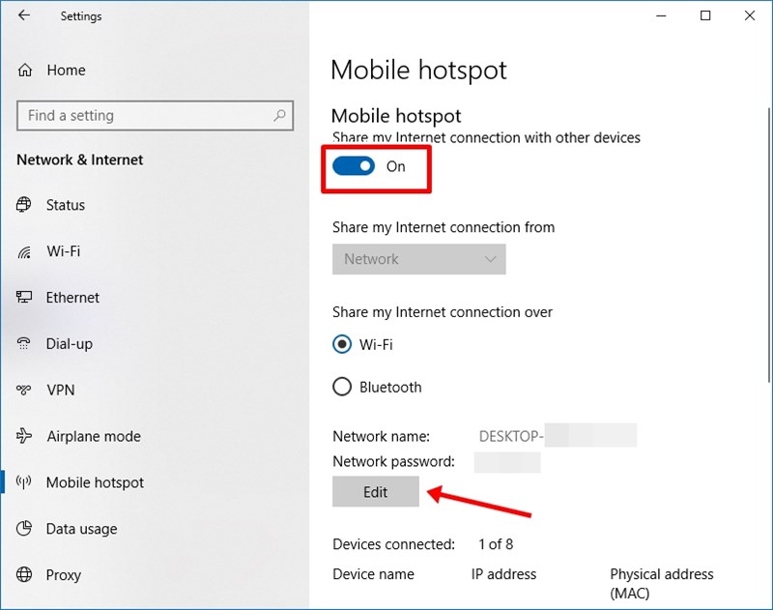This screenshot has height=610, width=773.
Task: Maximize the Settings window
Action: tap(705, 15)
